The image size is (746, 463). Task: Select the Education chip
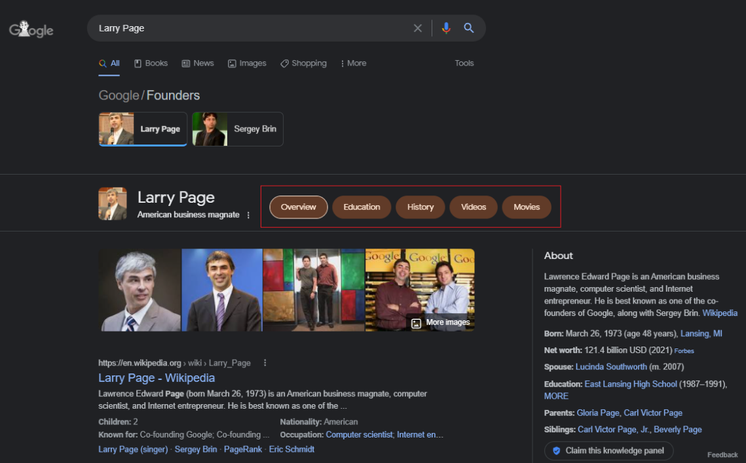362,207
